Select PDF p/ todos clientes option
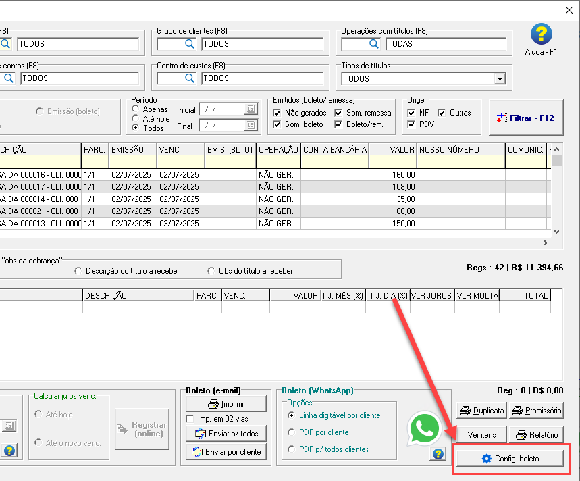580x481 pixels. 292,449
